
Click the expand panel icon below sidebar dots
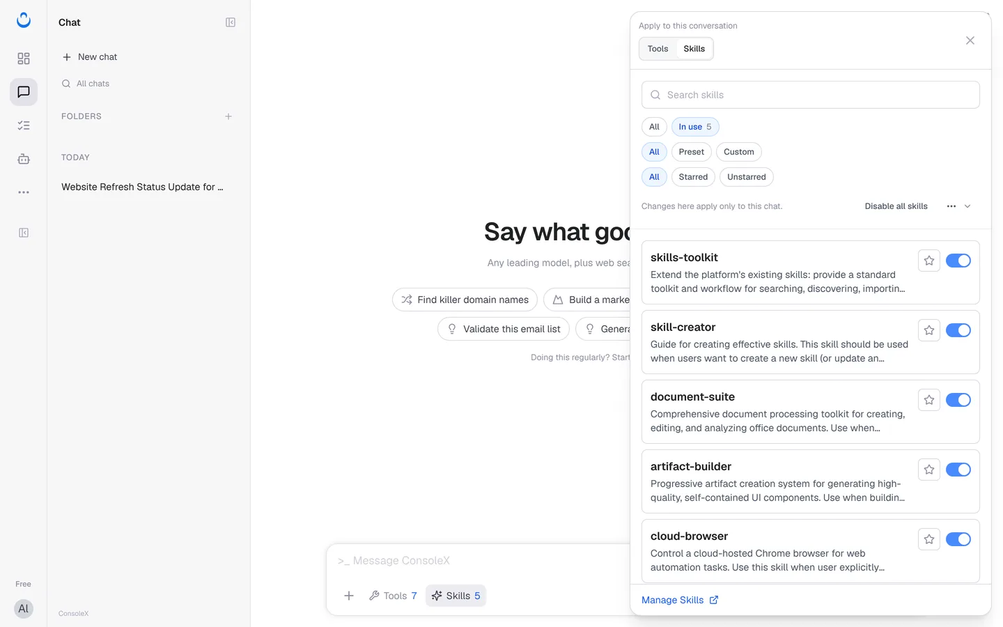click(24, 233)
